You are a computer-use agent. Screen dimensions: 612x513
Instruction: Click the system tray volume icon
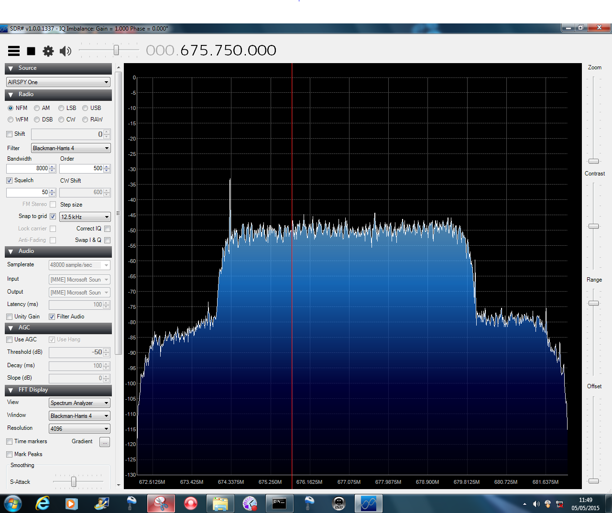tap(536, 504)
